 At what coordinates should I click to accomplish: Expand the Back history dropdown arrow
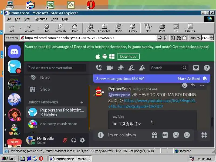click(x=20, y=28)
